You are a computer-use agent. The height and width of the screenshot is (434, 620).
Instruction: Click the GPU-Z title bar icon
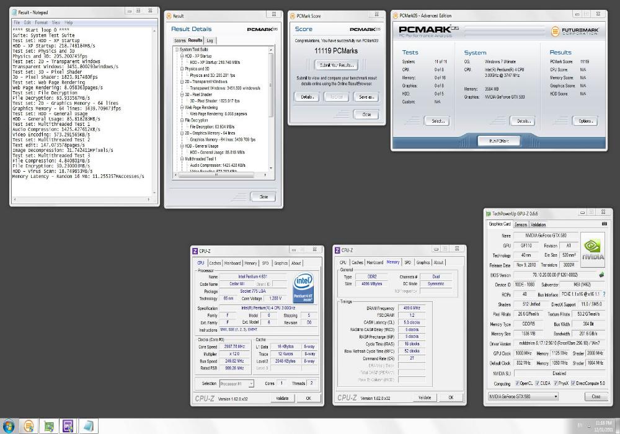(489, 213)
